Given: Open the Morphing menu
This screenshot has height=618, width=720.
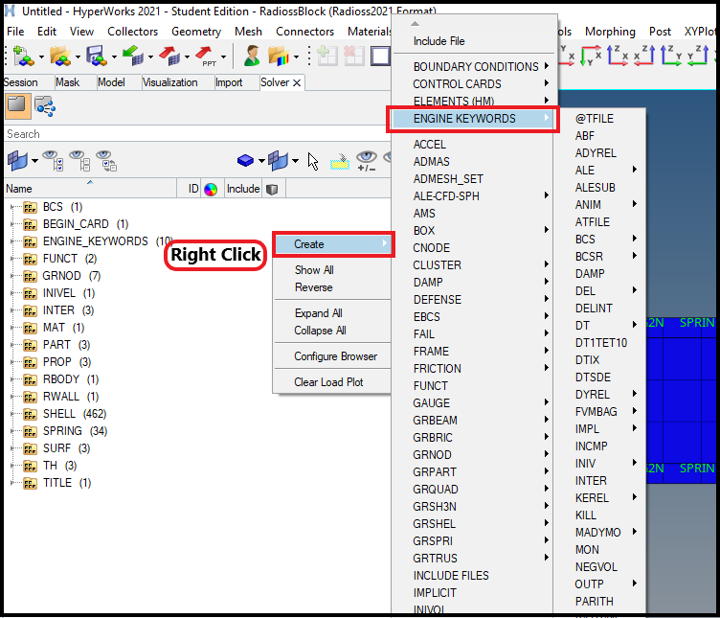Looking at the screenshot, I should [610, 32].
